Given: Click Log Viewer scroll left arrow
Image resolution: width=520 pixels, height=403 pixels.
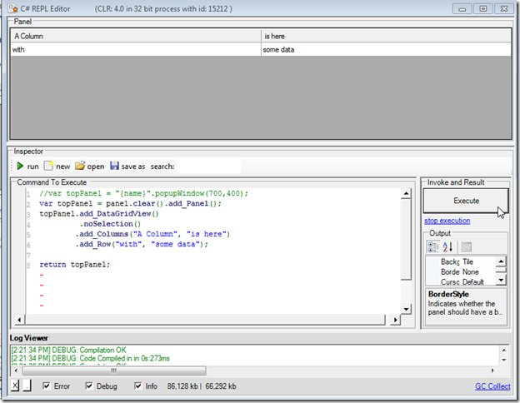Looking at the screenshot, I should tap(17, 371).
